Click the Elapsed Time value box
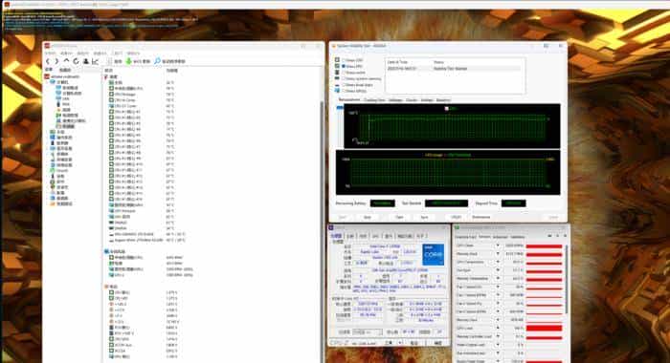 pos(513,203)
